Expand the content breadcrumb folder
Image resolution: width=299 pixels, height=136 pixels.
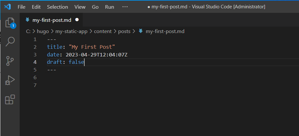103,31
